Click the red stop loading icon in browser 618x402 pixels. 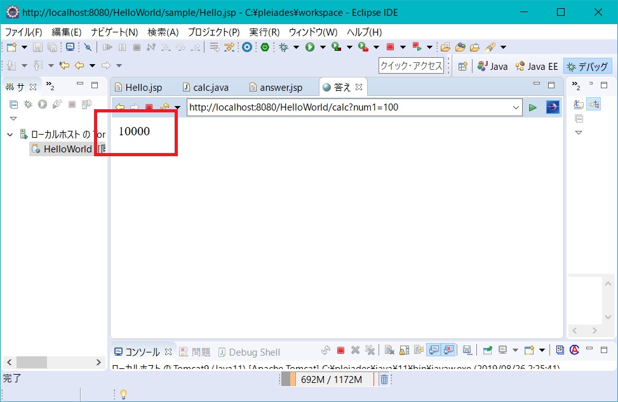pos(149,107)
